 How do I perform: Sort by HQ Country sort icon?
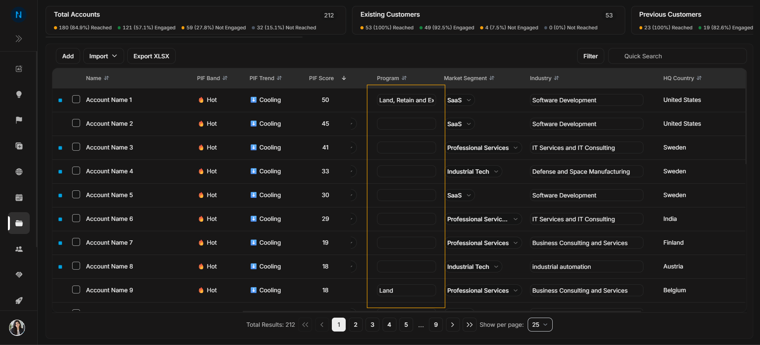(699, 78)
